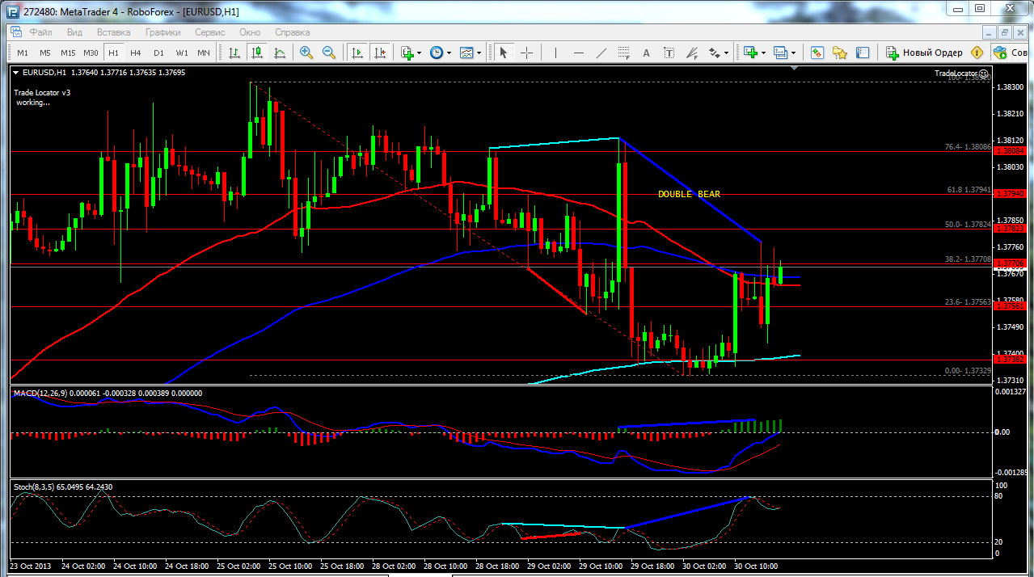
Task: Select the Fibonacci fan tool
Action: coord(691,53)
